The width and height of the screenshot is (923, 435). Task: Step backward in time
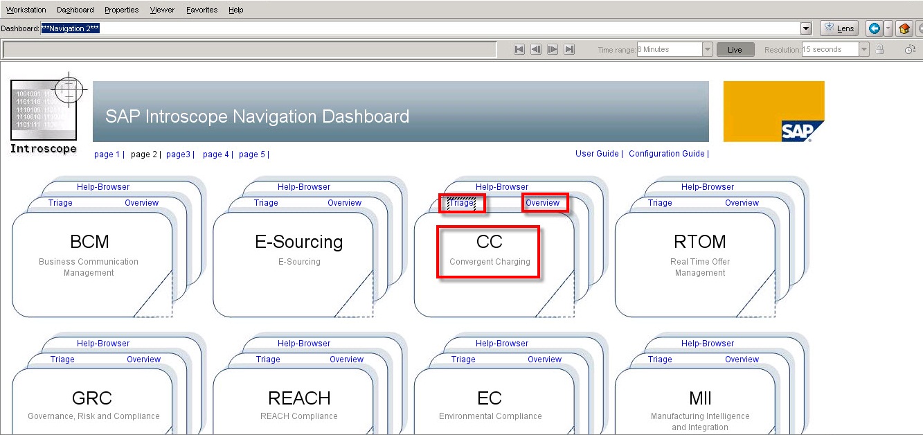coord(535,49)
